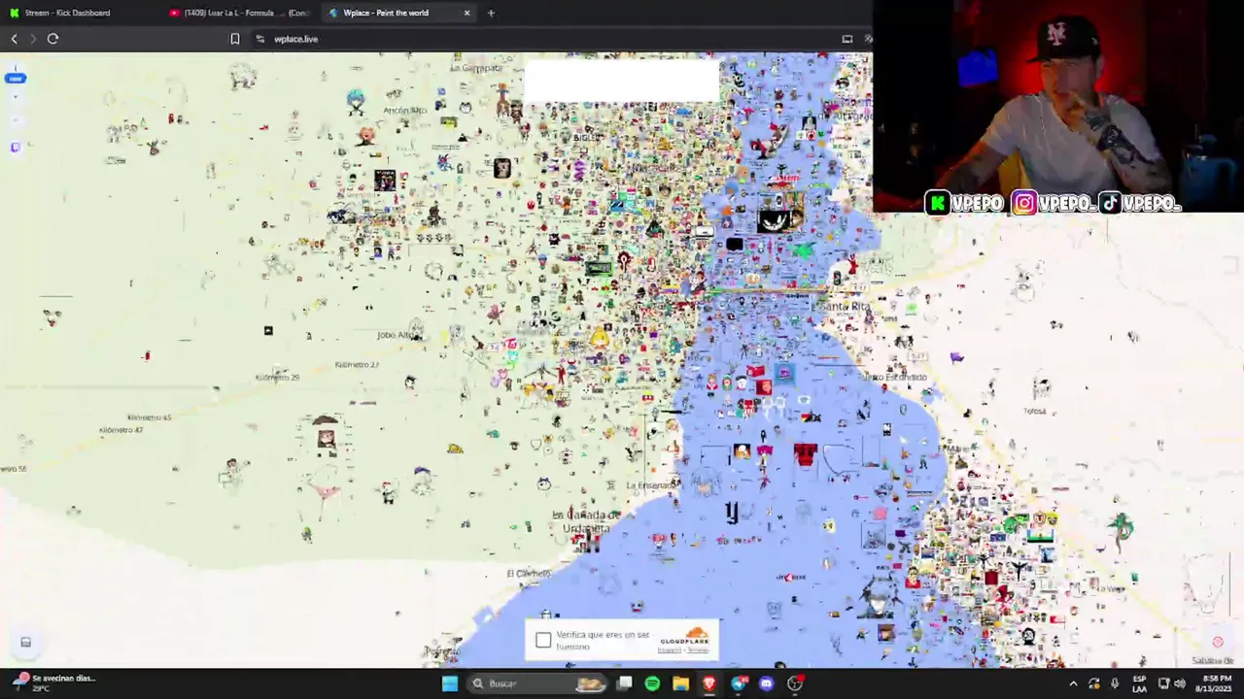Open the ESP LAA language switcher
The height and width of the screenshot is (699, 1244).
(x=1139, y=683)
